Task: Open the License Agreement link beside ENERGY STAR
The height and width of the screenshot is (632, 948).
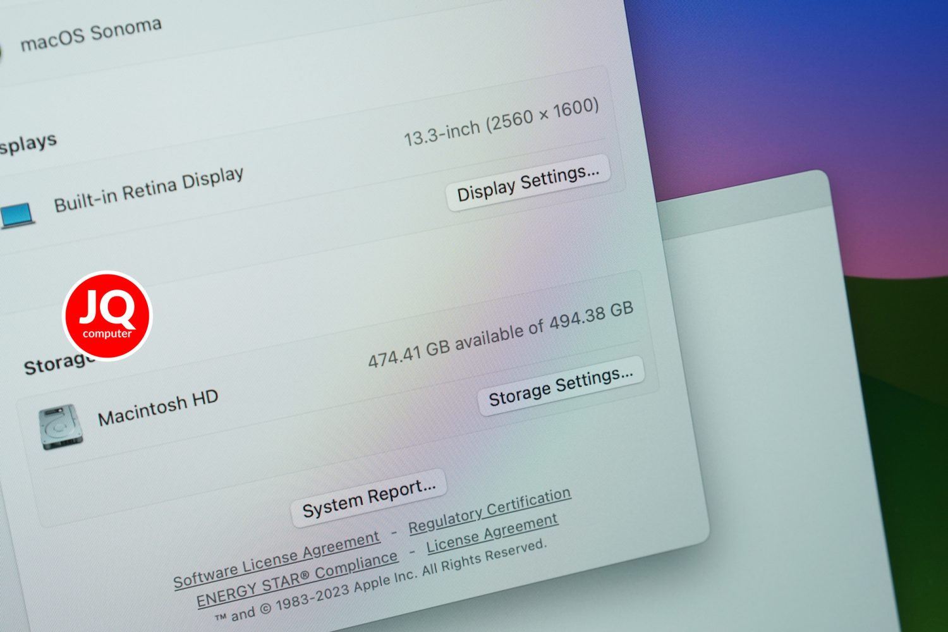Action: click(x=492, y=533)
